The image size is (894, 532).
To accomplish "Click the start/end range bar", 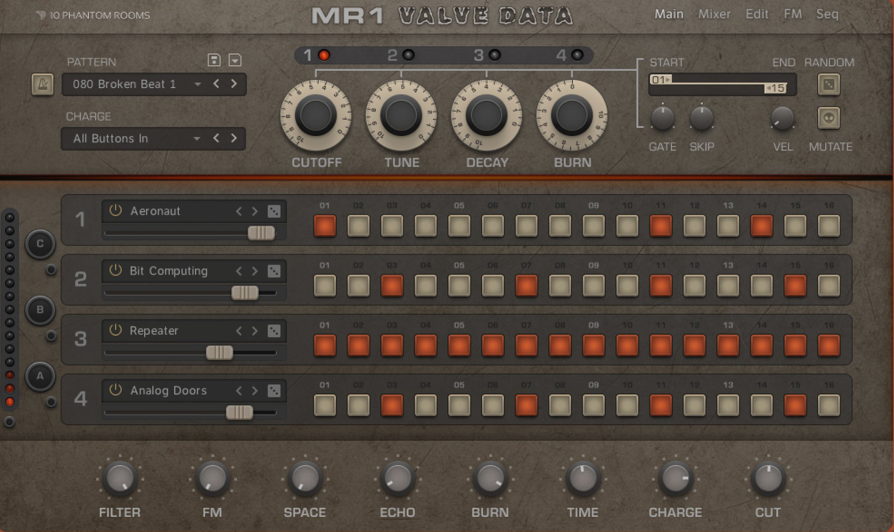I will pos(722,85).
